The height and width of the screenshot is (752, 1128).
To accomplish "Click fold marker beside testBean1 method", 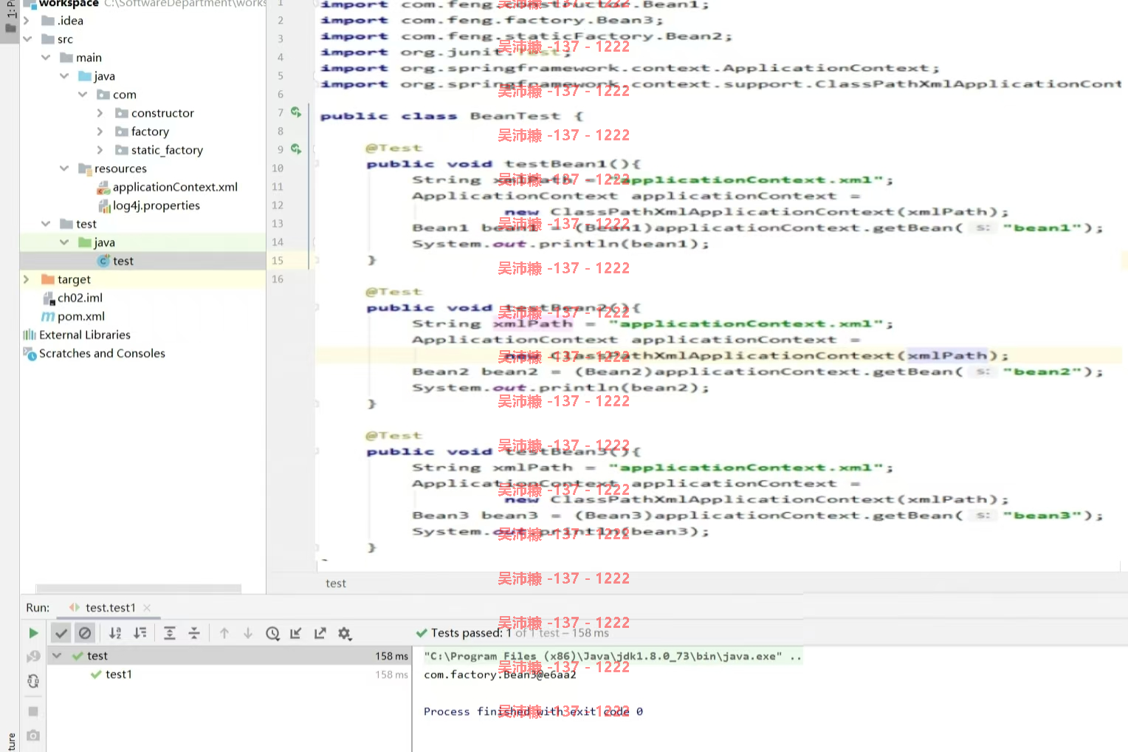I will pyautogui.click(x=315, y=164).
